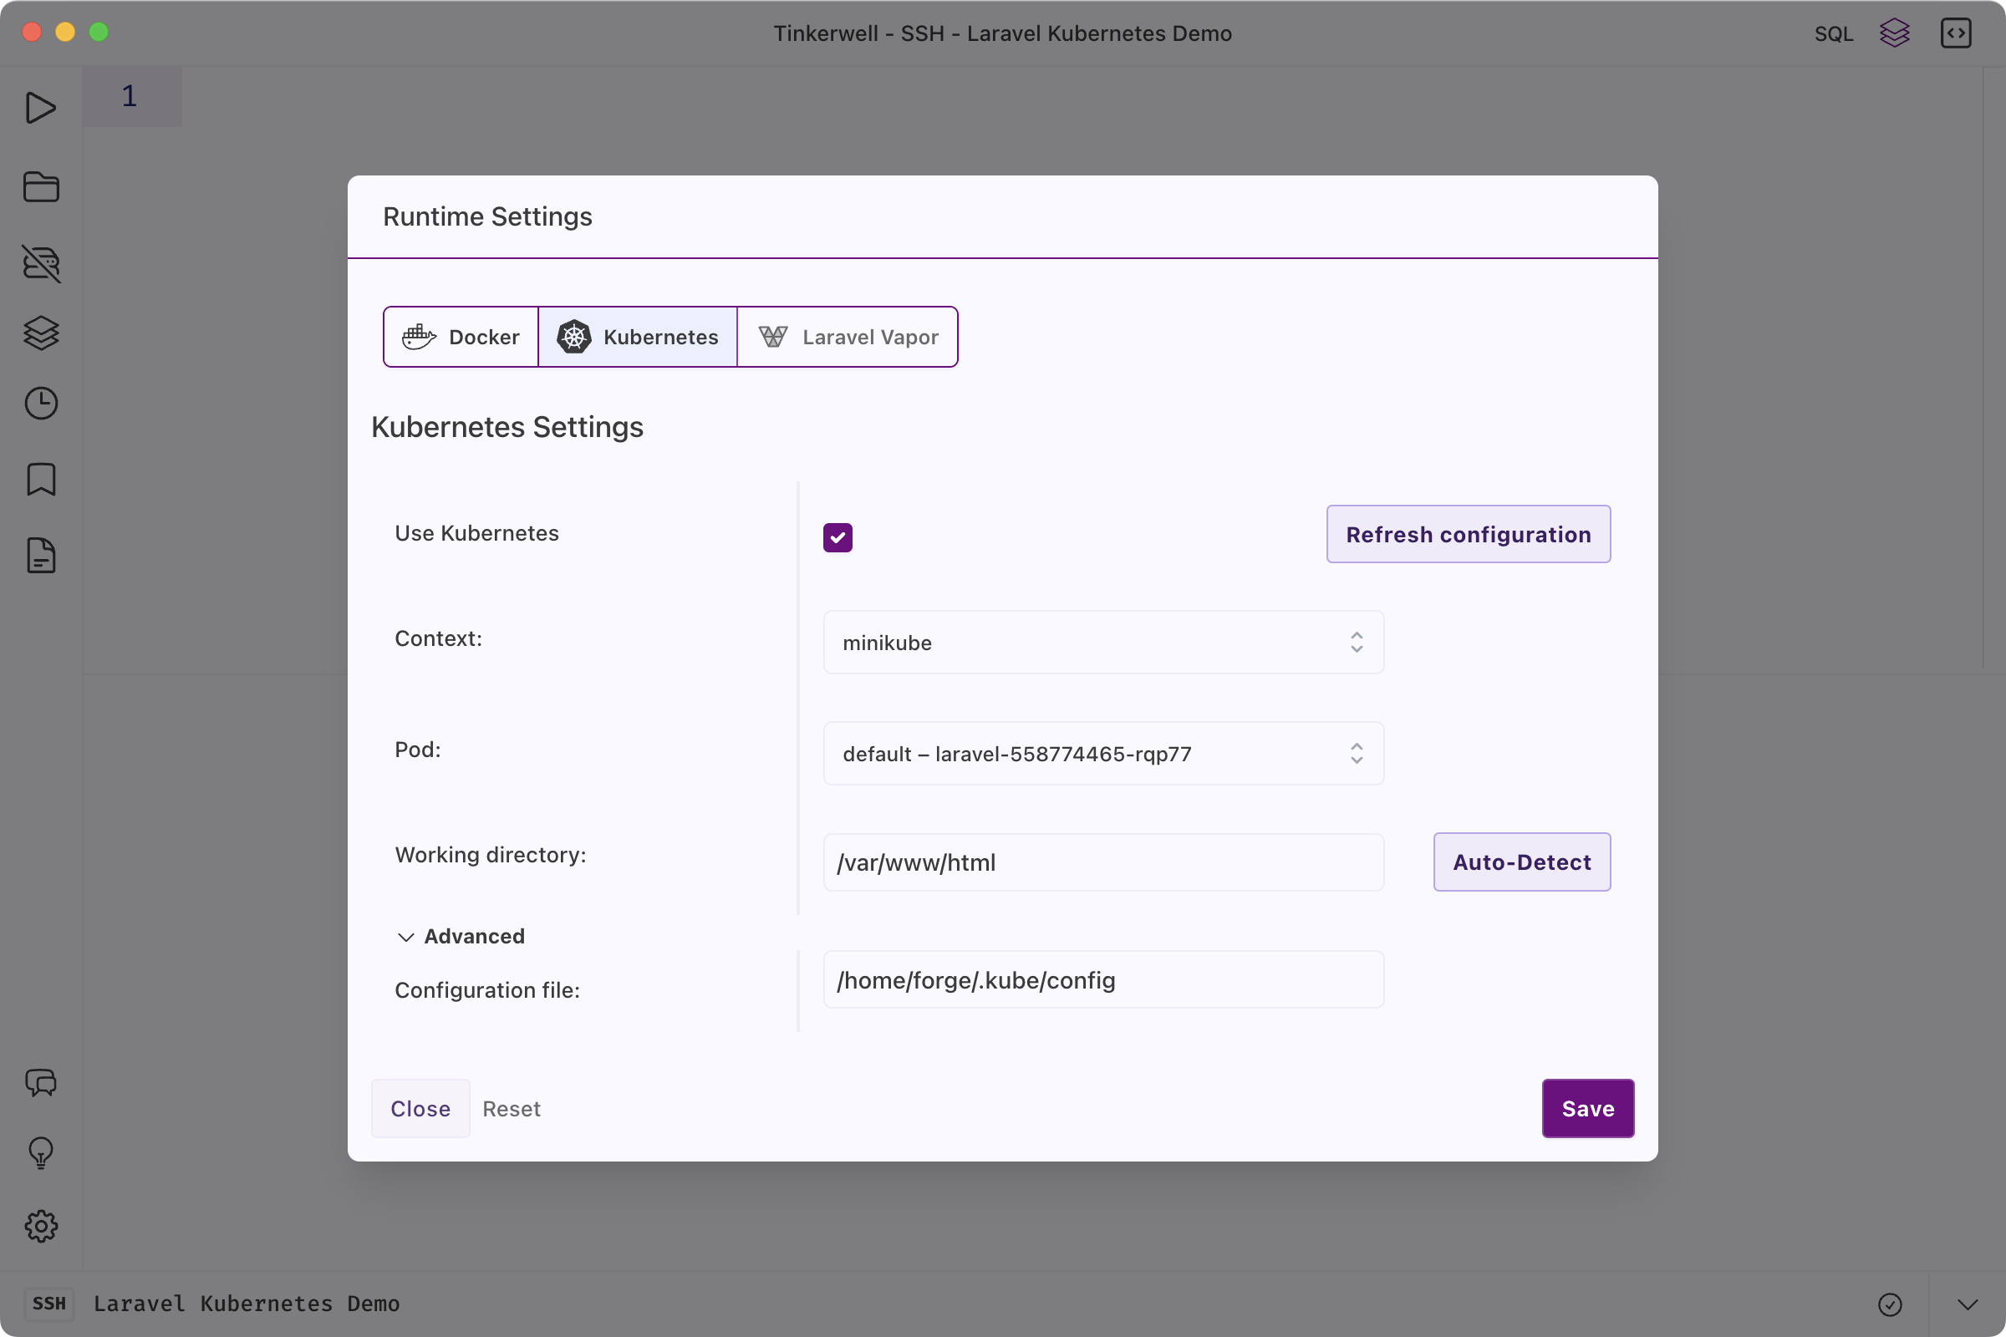Viewport: 2006px width, 1337px height.
Task: Open history clock icon
Action: 41,404
